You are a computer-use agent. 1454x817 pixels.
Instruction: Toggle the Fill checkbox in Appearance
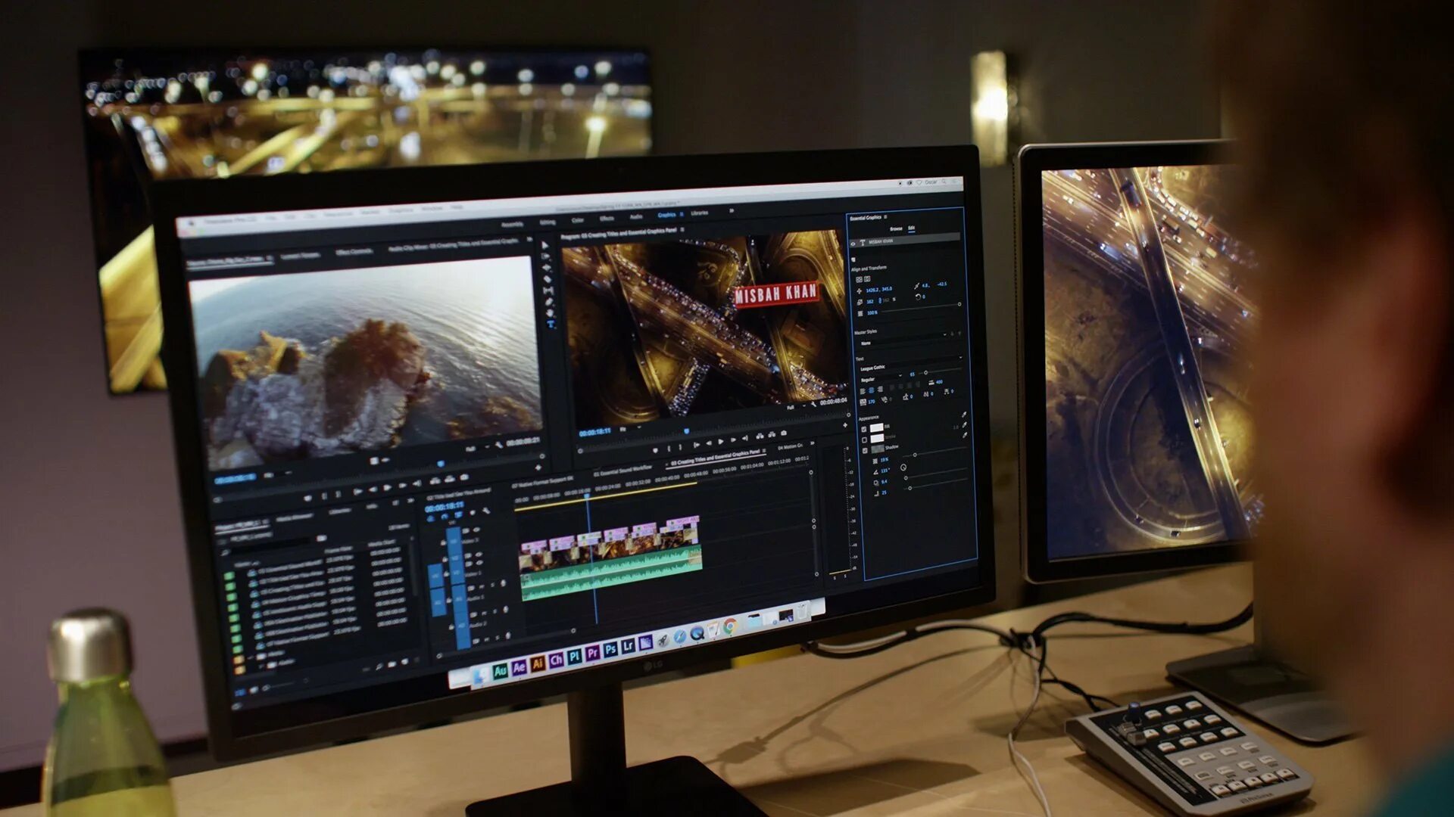(x=864, y=429)
